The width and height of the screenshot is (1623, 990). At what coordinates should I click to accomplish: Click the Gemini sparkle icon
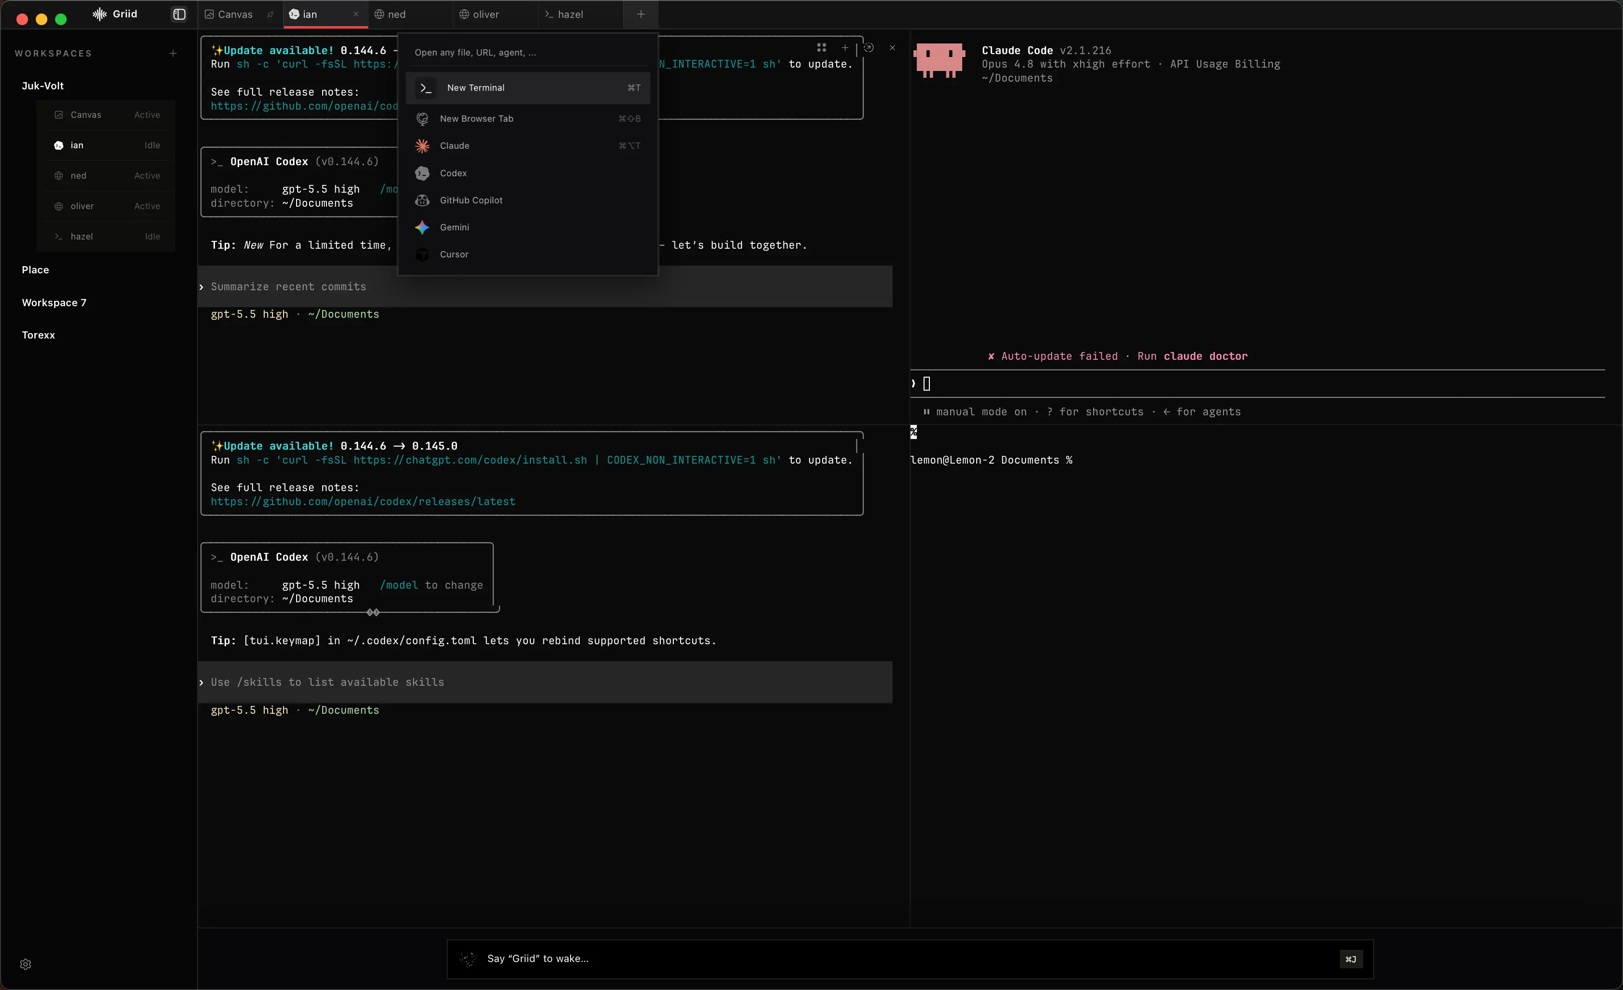(x=422, y=227)
